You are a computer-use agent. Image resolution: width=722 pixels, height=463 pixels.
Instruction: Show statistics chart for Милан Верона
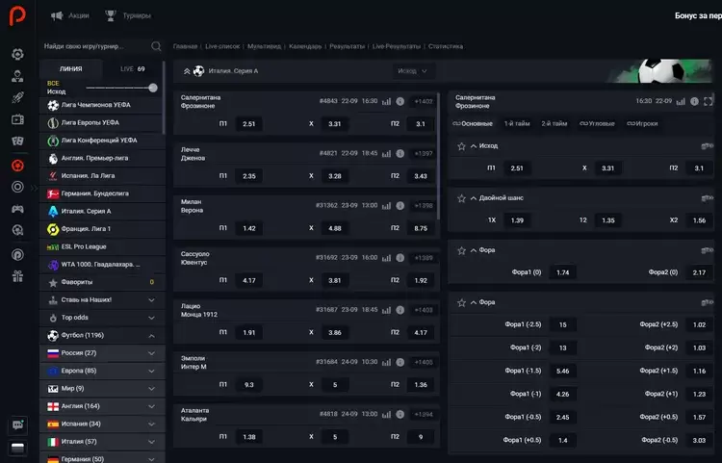(386, 206)
